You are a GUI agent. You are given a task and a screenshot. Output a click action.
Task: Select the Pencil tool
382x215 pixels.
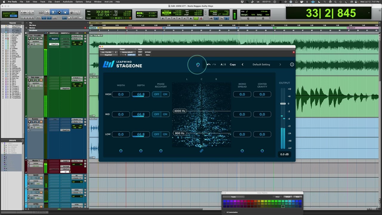click(x=77, y=12)
